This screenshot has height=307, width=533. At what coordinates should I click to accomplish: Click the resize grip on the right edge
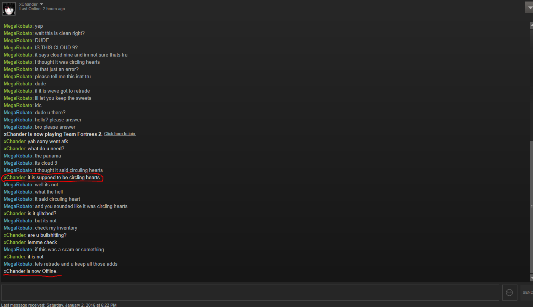coord(531,206)
